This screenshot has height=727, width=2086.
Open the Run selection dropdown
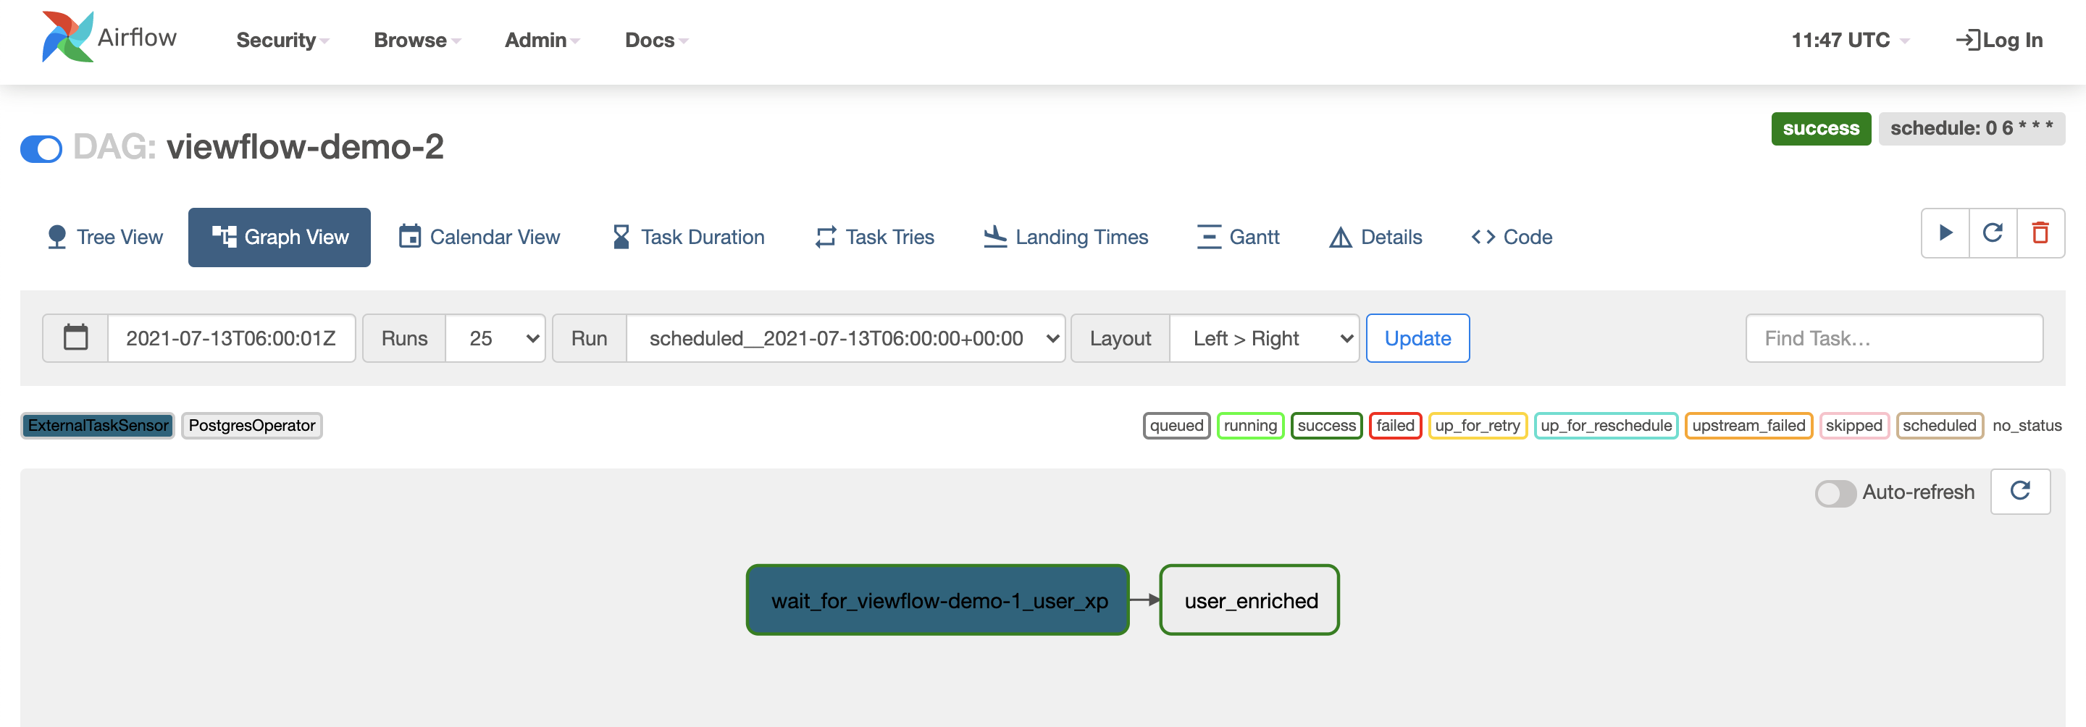tap(845, 337)
